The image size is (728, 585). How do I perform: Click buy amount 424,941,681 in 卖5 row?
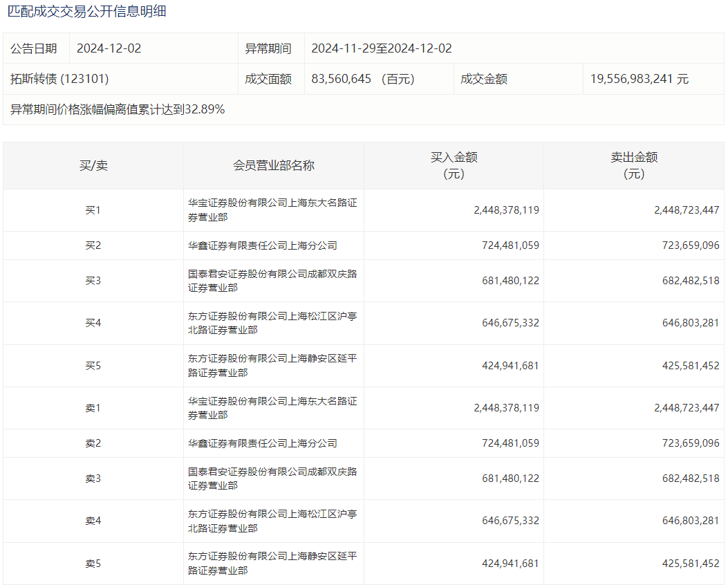tap(511, 563)
